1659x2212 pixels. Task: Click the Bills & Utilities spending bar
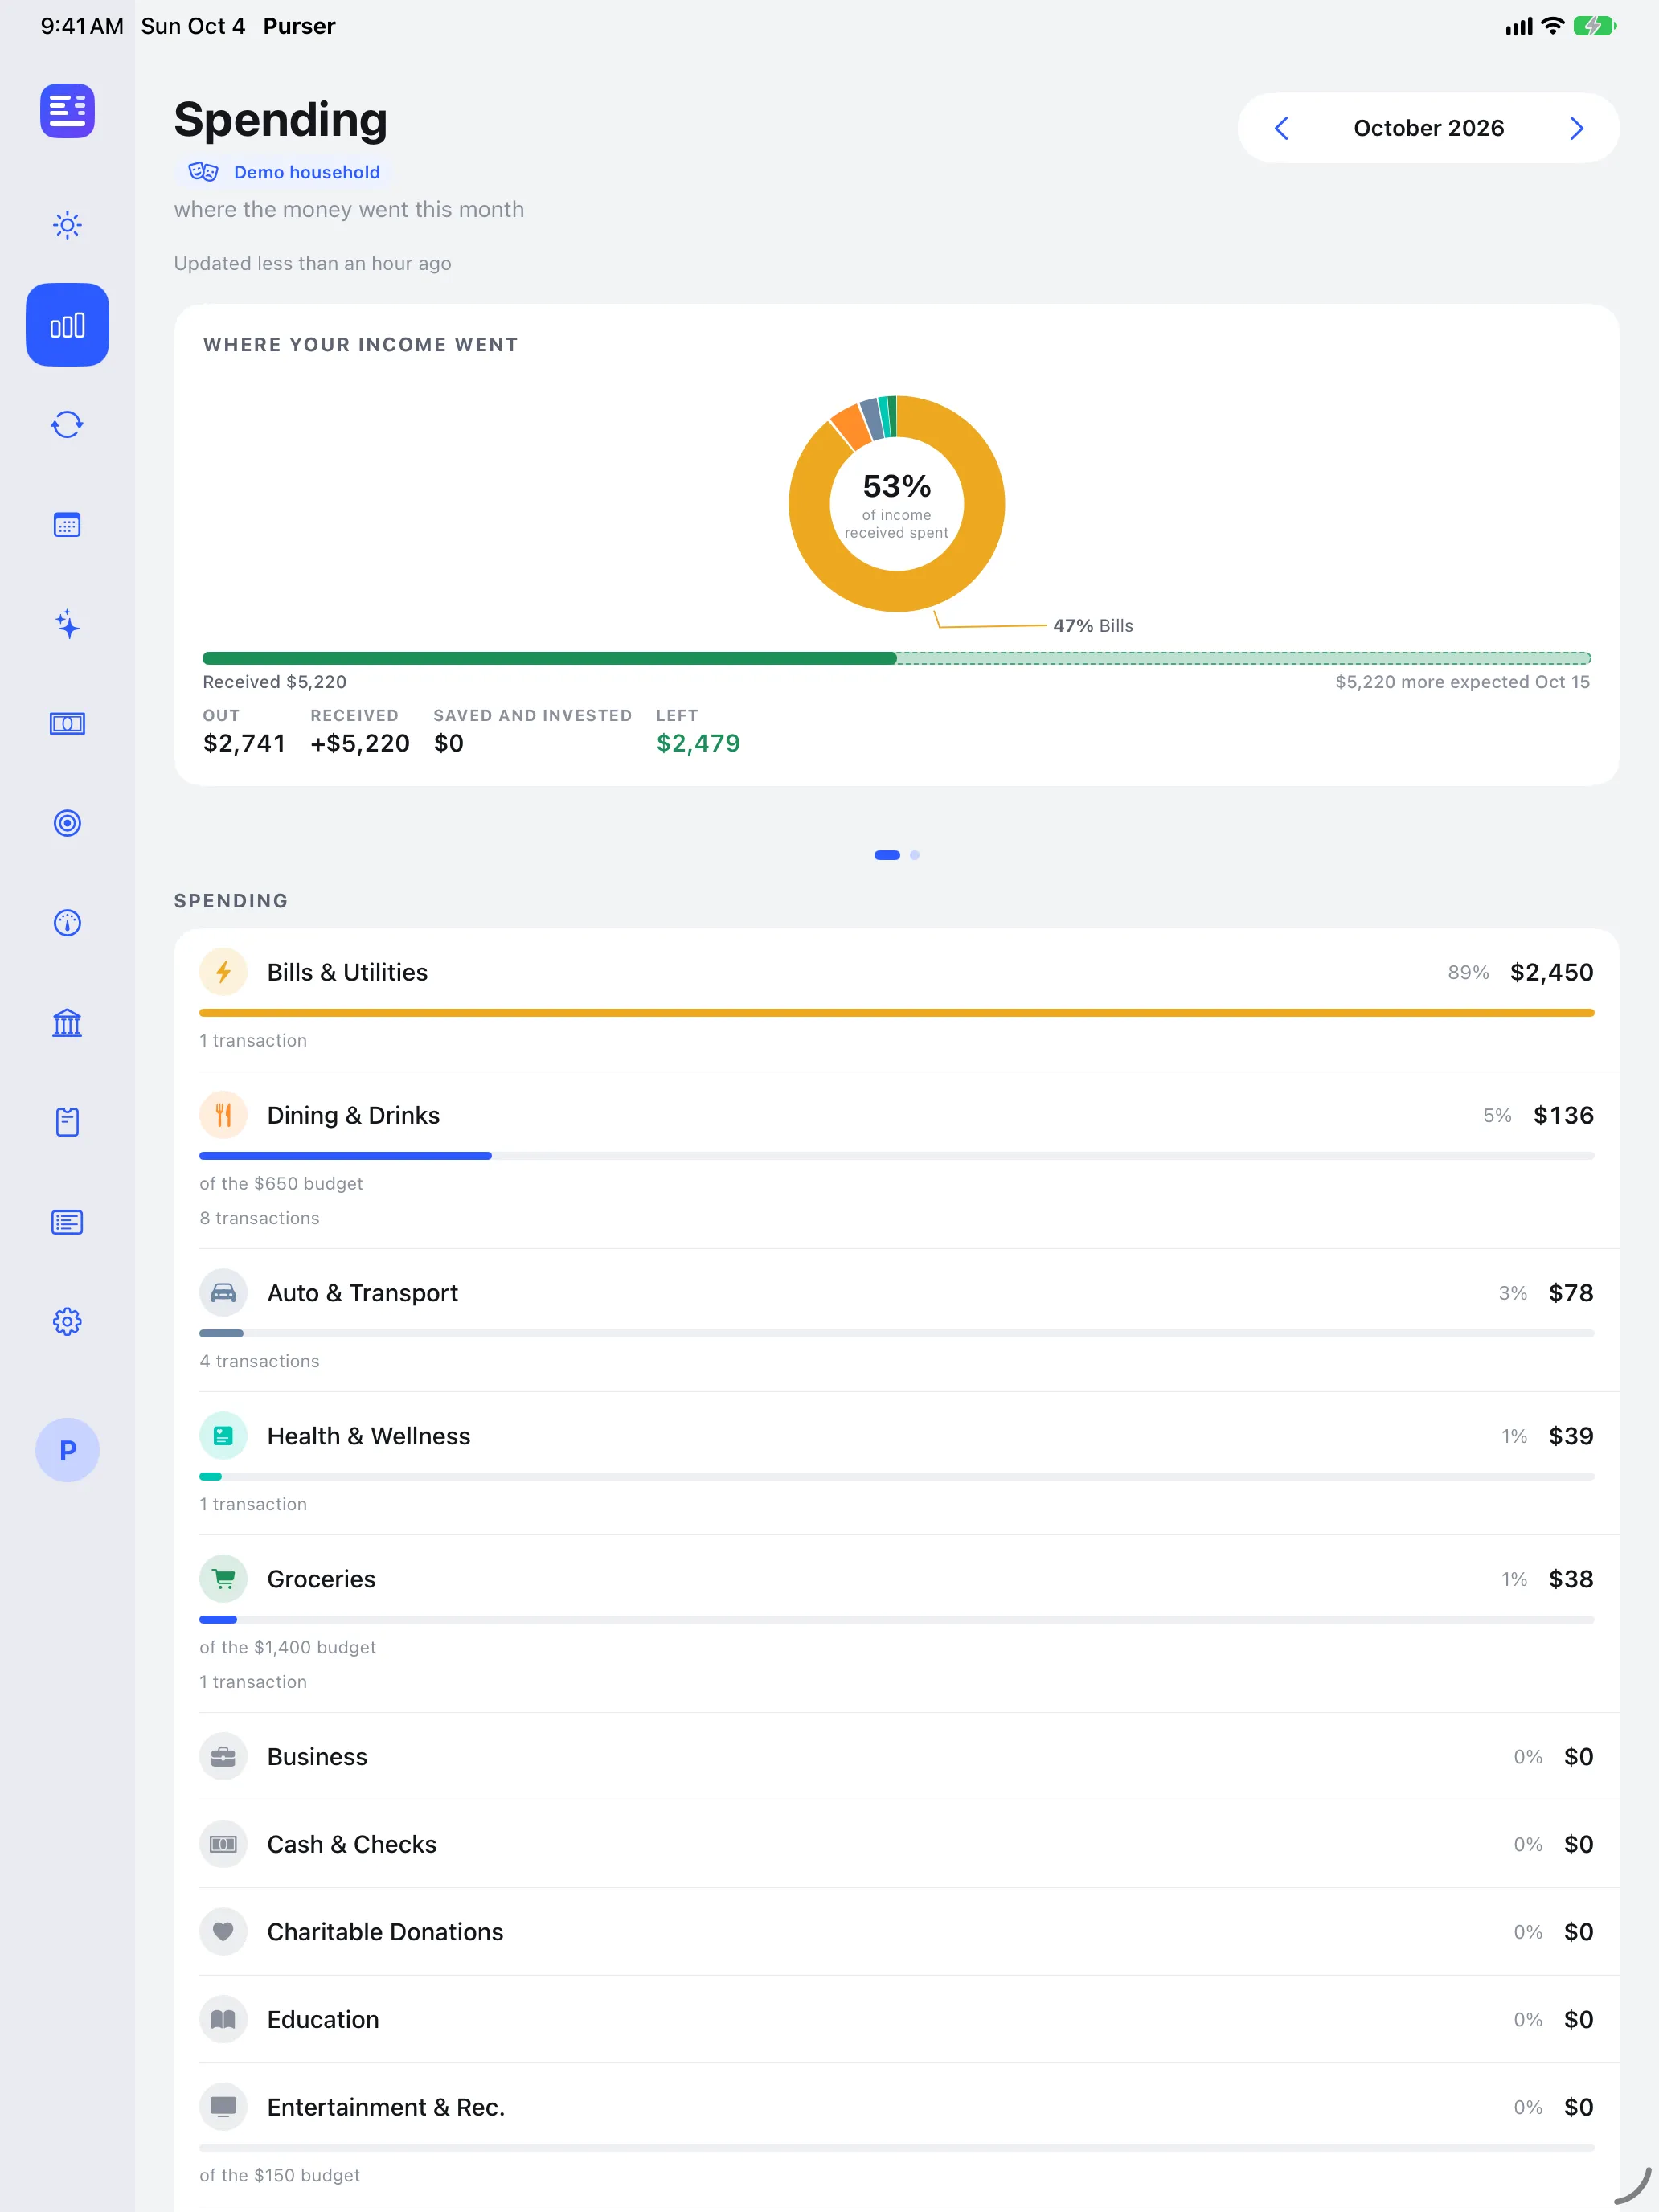pos(897,1013)
